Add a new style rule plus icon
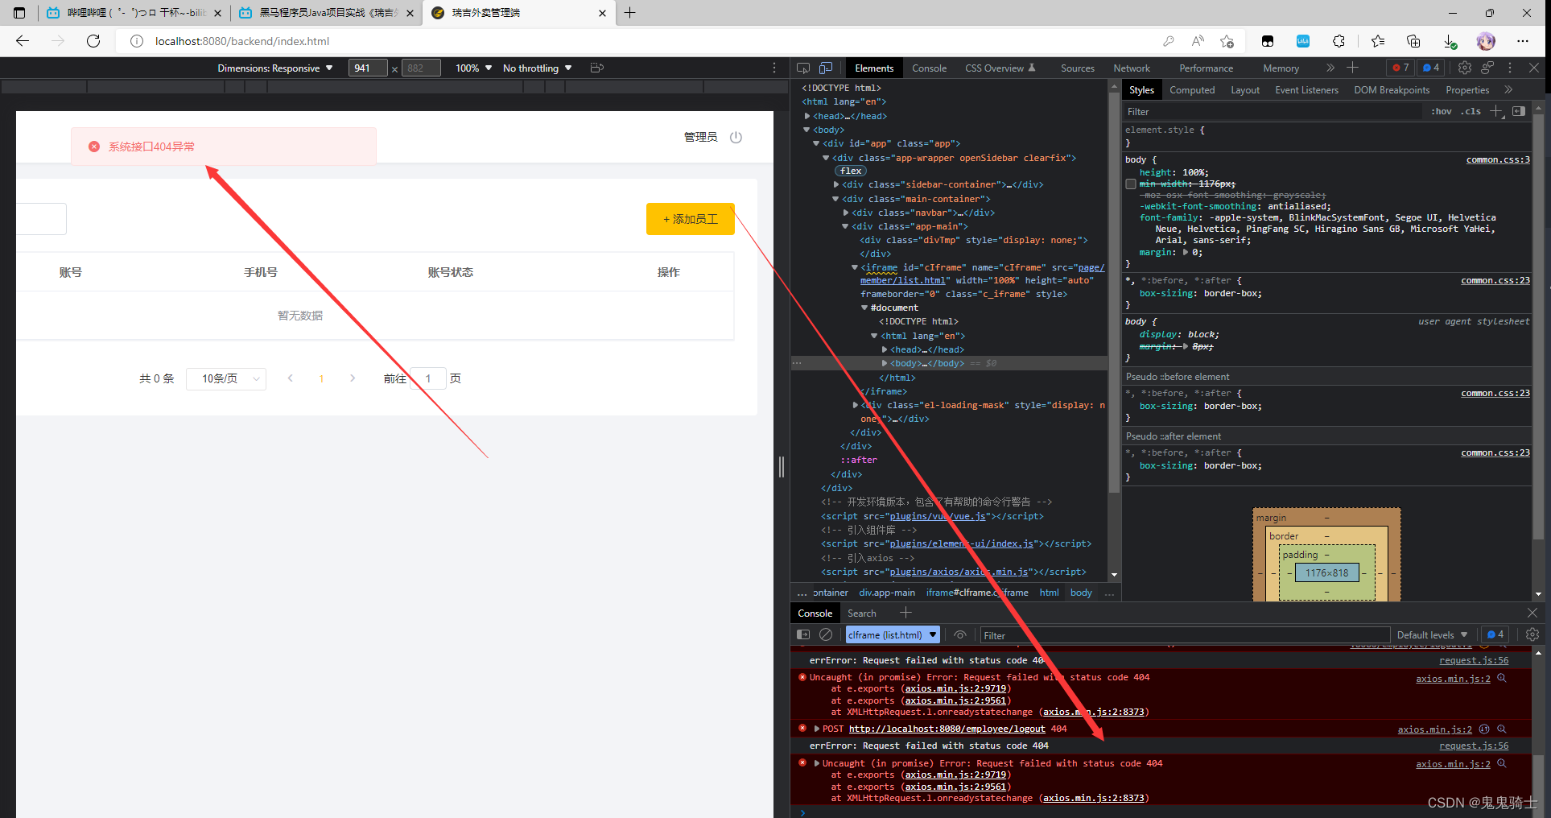 point(1496,111)
